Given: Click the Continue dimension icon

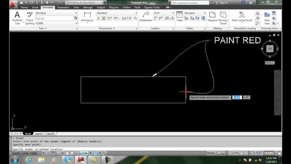Looking at the screenshot, I should (115, 18).
